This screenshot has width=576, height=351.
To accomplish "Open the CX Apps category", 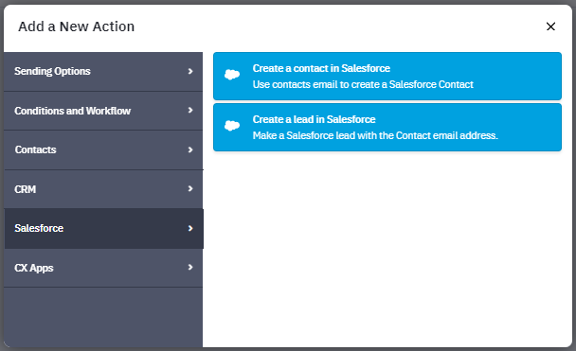I will tap(103, 268).
